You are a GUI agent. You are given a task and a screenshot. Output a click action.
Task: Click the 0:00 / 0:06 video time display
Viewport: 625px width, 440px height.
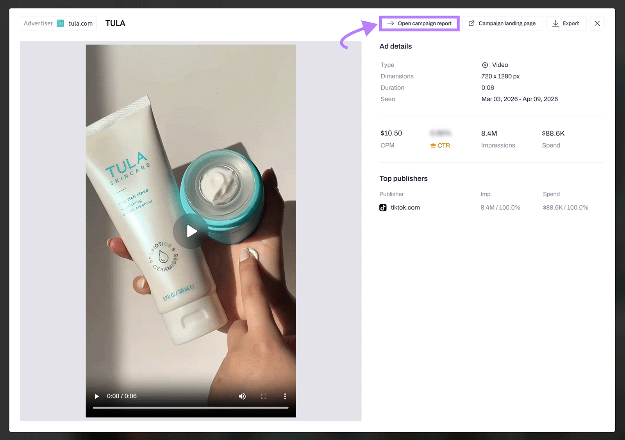pyautogui.click(x=122, y=396)
